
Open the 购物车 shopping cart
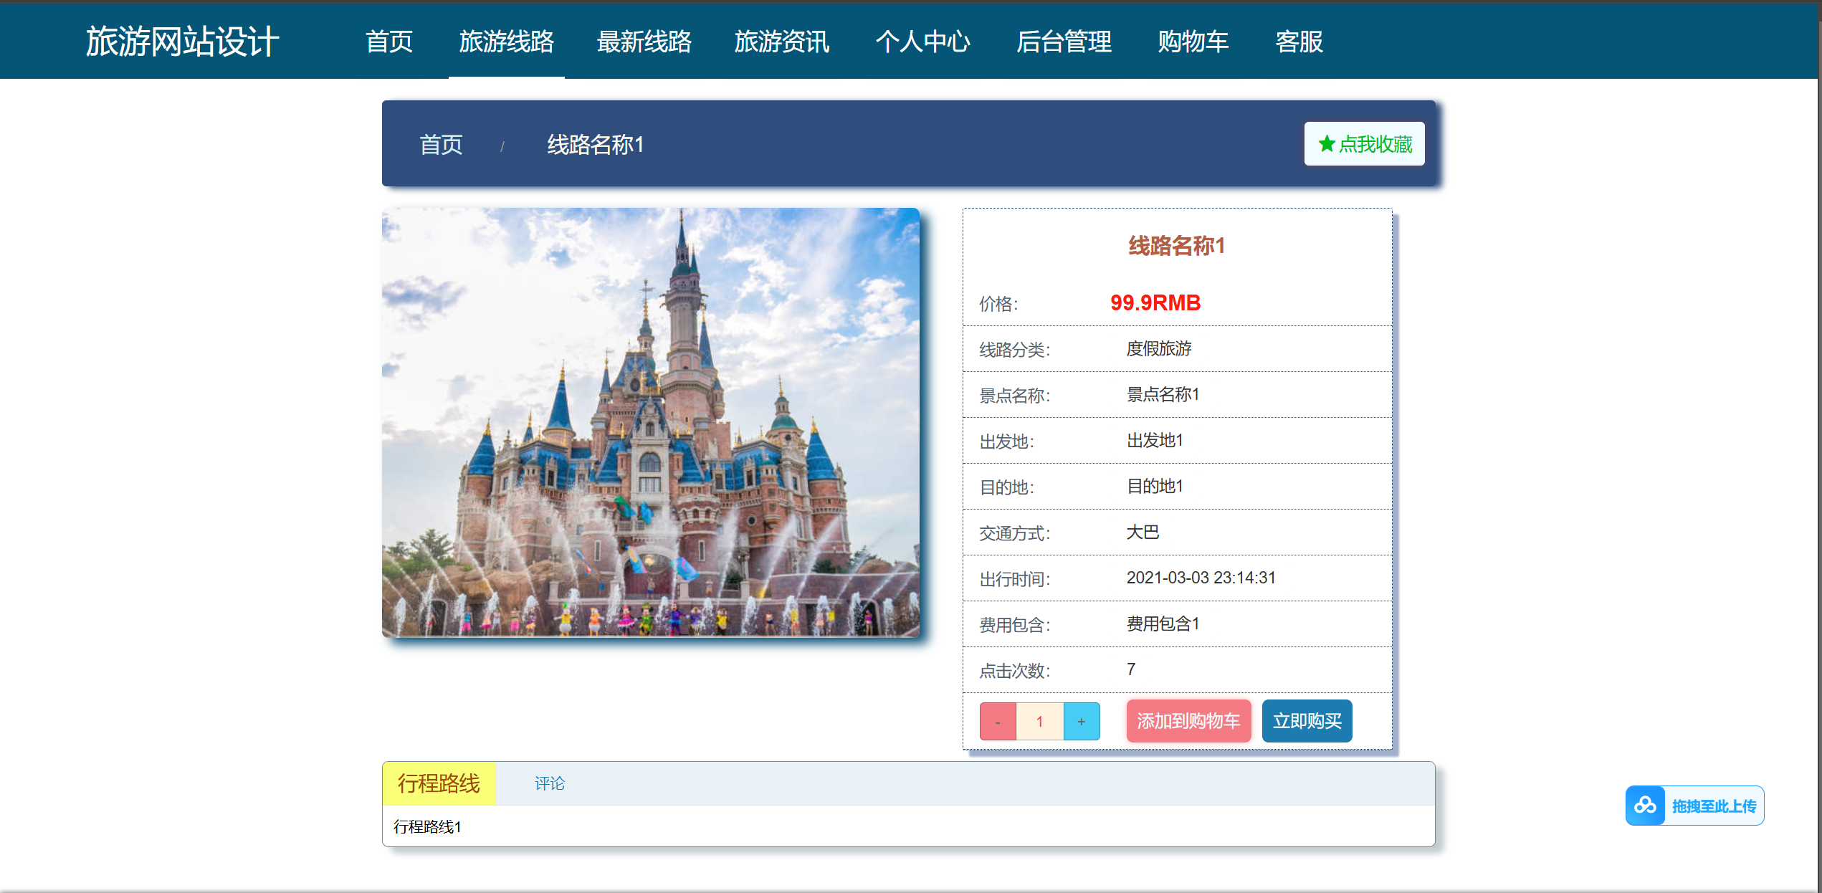pyautogui.click(x=1193, y=42)
